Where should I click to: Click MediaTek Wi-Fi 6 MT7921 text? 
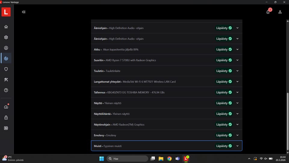pos(149,82)
